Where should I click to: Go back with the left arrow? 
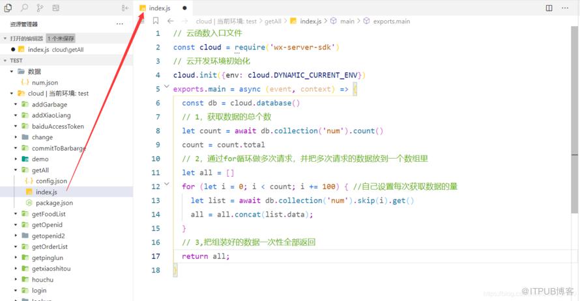tap(171, 21)
